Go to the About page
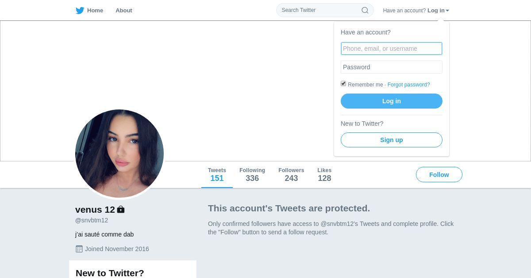 [x=124, y=11]
